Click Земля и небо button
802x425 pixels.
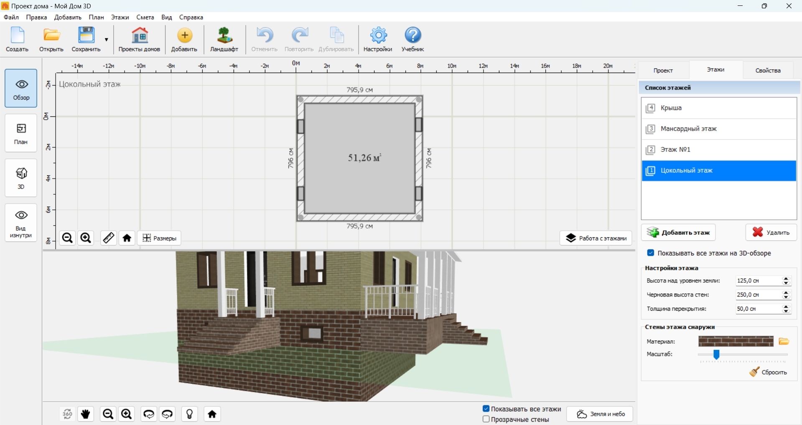click(600, 414)
